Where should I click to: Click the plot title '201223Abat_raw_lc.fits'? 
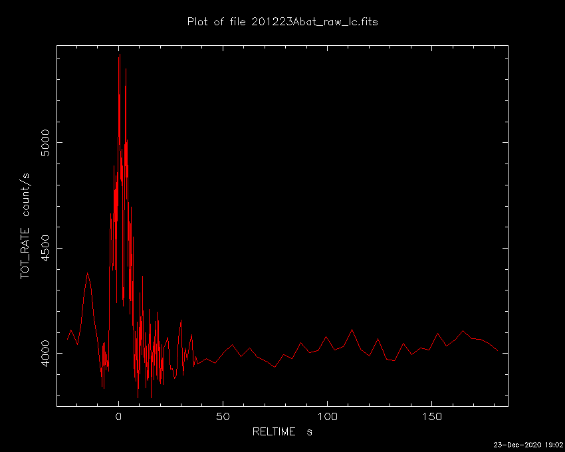[x=314, y=22]
